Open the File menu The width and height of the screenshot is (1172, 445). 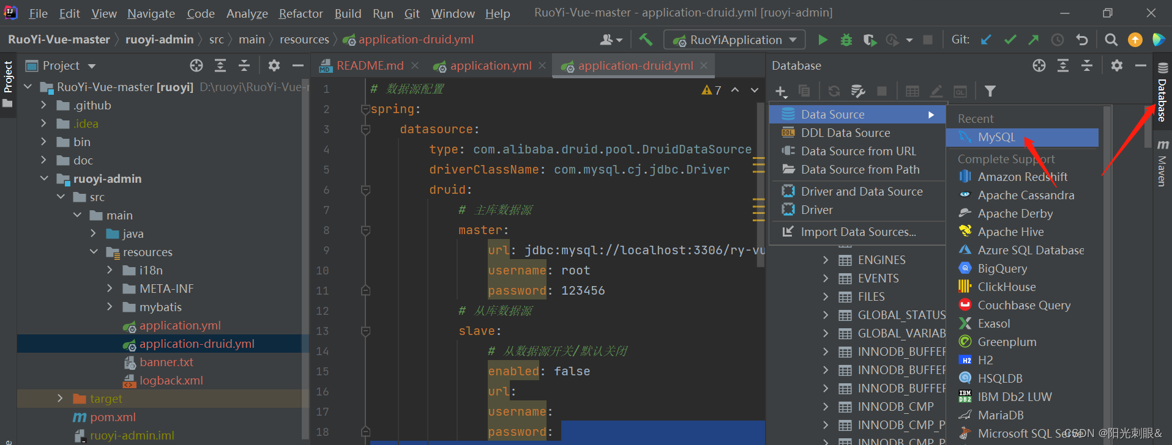[x=38, y=13]
